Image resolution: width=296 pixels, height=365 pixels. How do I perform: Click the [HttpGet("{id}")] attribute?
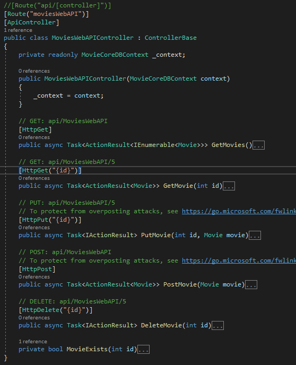pyautogui.click(x=50, y=171)
